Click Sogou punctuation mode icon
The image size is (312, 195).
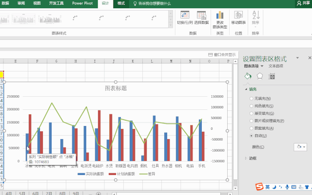pyautogui.click(x=281, y=187)
